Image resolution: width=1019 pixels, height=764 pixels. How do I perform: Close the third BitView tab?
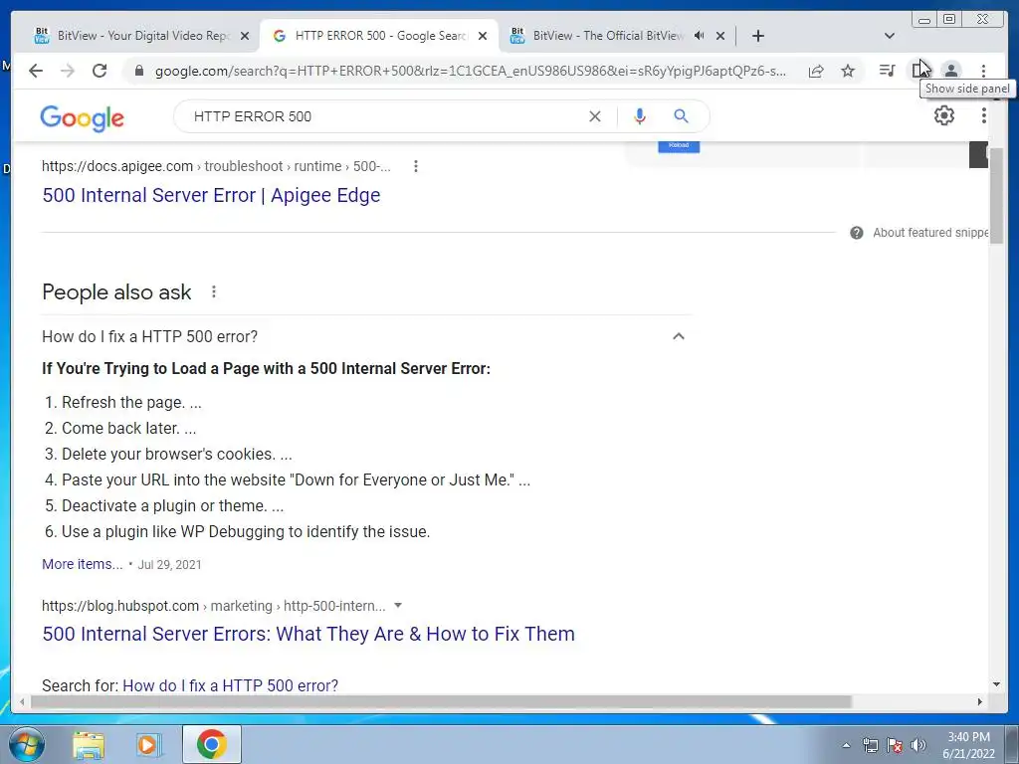pyautogui.click(x=720, y=36)
